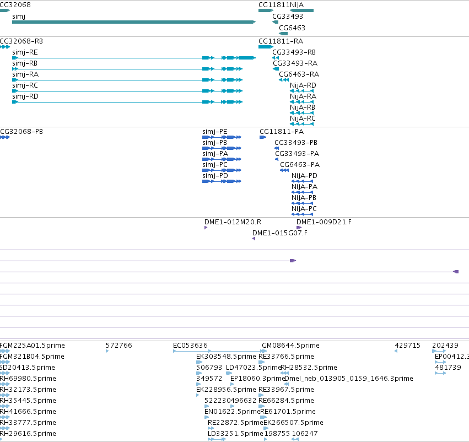Viewport: 469px width, 442px height.
Task: Click feature 429715
Action: click(x=396, y=351)
